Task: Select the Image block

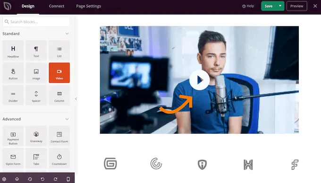Action: pos(36,73)
